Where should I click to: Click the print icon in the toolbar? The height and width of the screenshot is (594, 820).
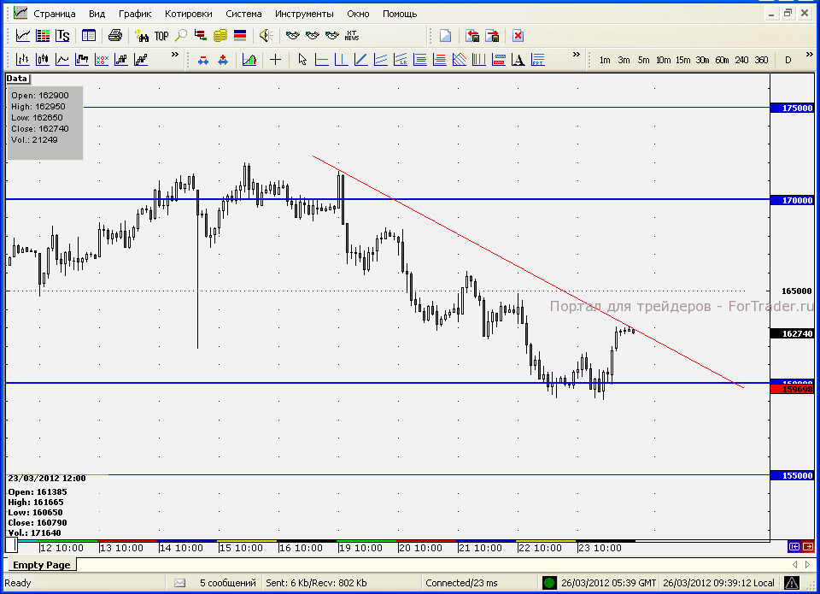click(114, 36)
